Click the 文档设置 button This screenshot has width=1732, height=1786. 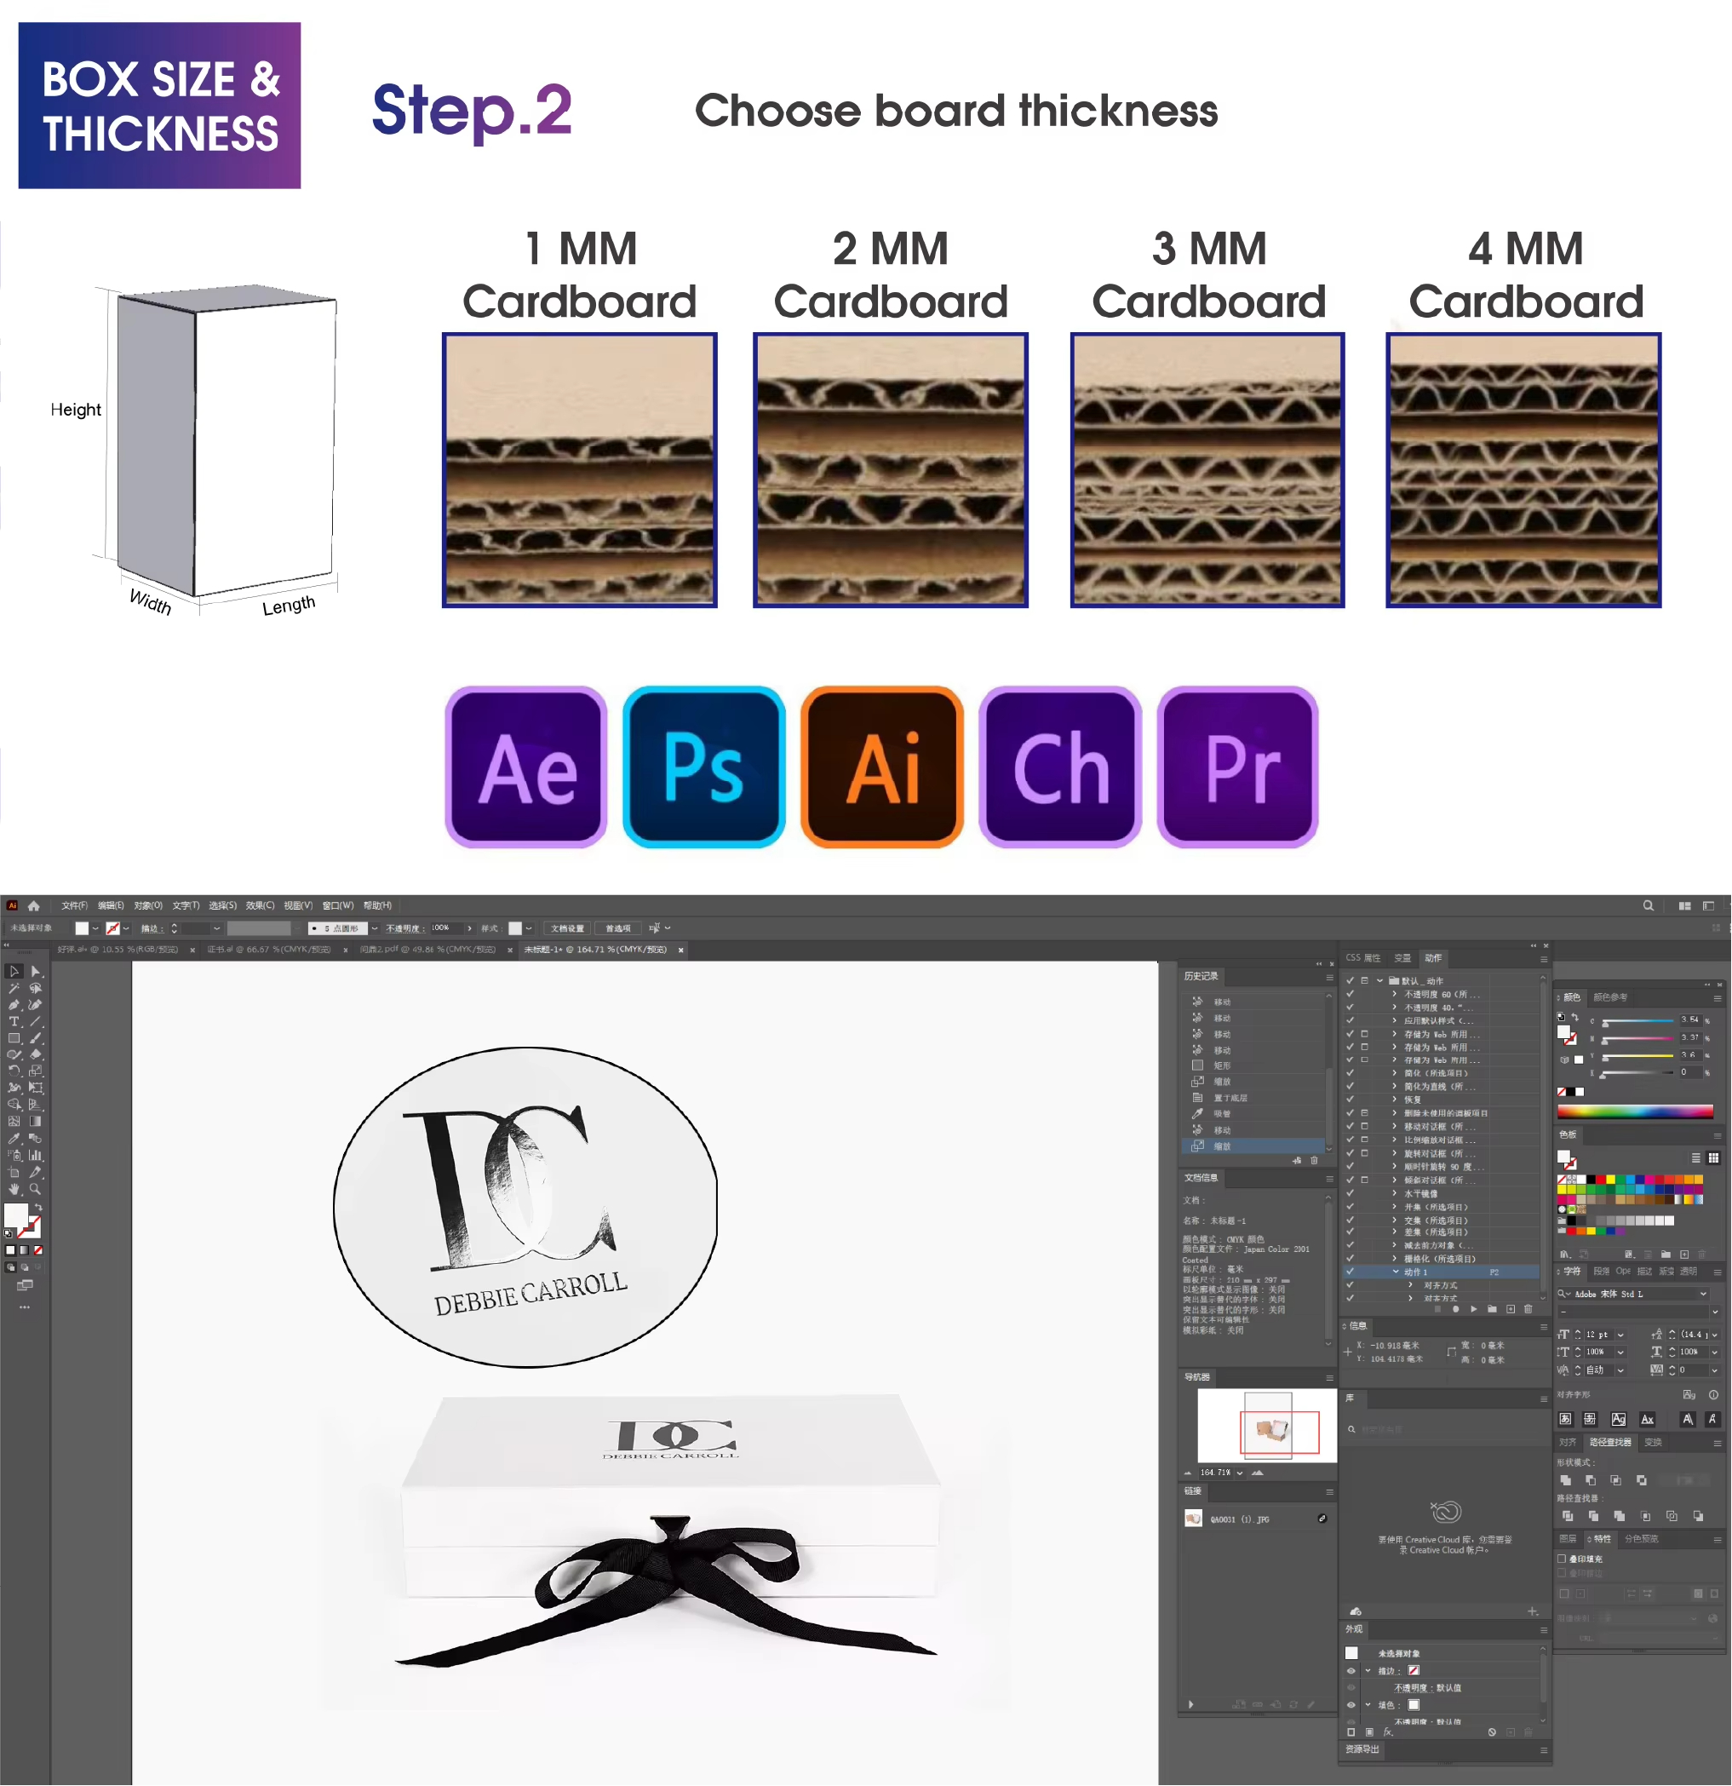pyautogui.click(x=567, y=928)
